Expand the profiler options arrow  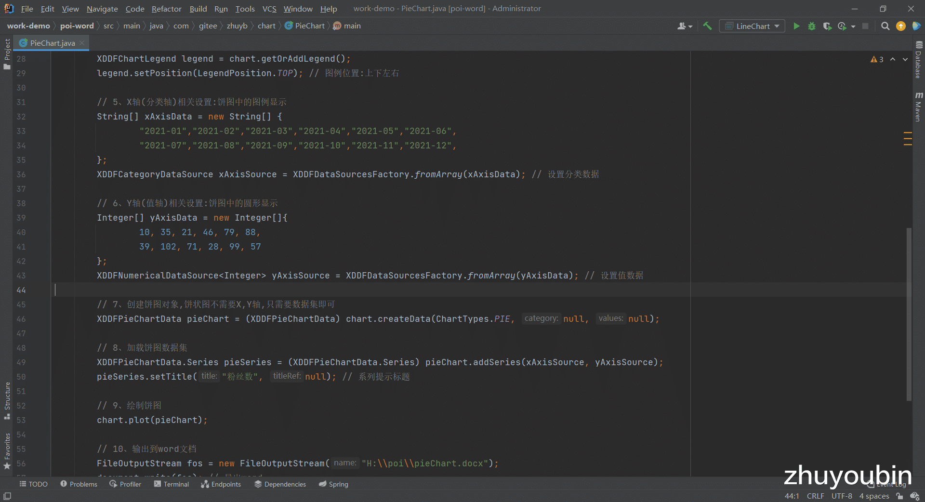click(853, 26)
